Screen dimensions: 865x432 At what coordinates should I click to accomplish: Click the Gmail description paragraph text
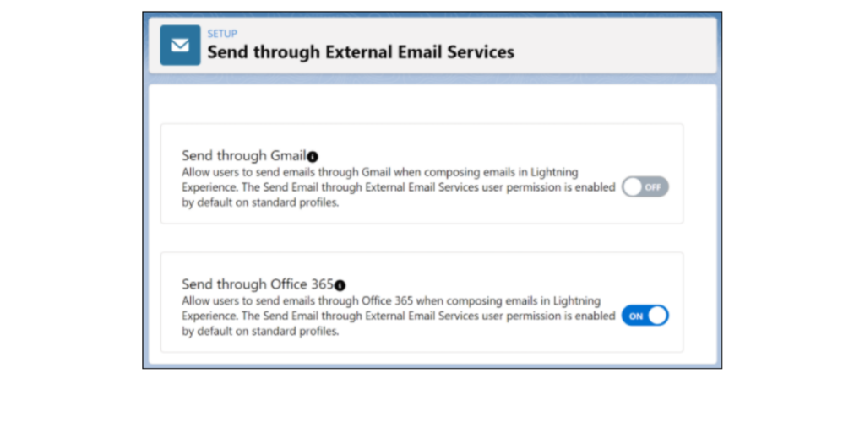397,187
